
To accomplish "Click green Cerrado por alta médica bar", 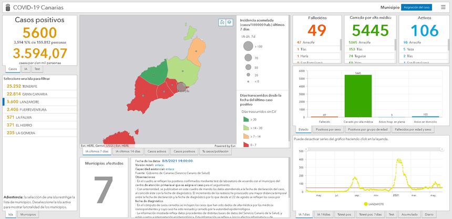I will 358,96.
